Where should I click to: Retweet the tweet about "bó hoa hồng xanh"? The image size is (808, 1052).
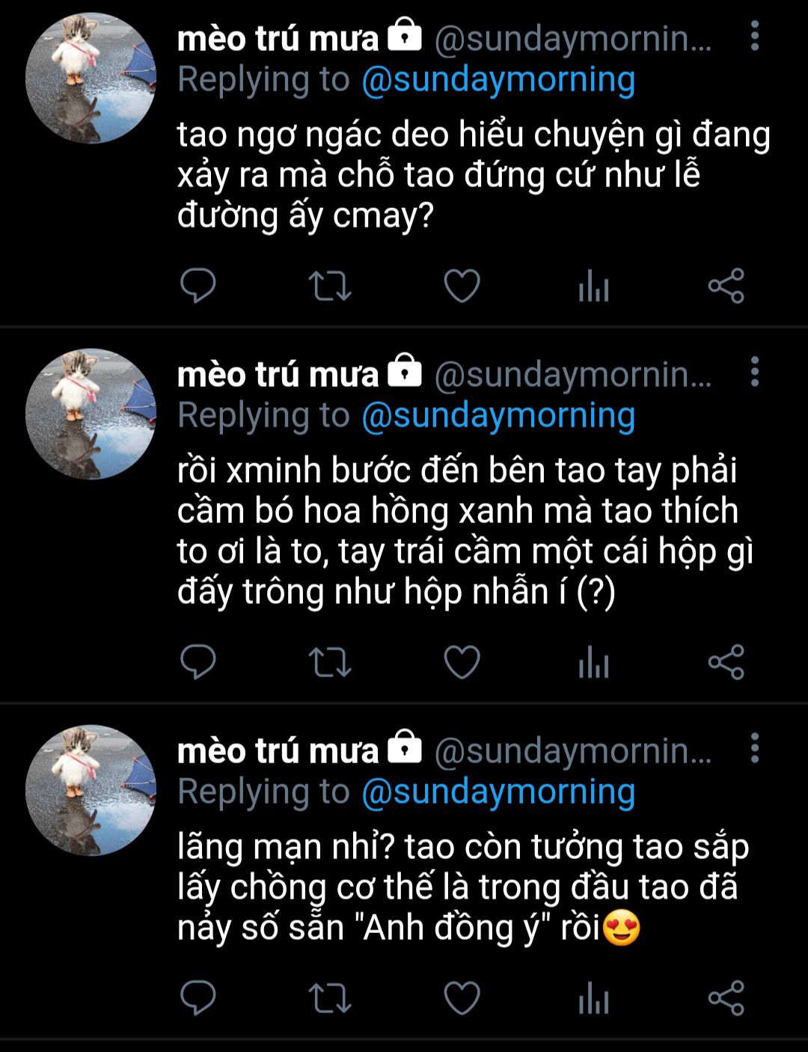tap(330, 662)
